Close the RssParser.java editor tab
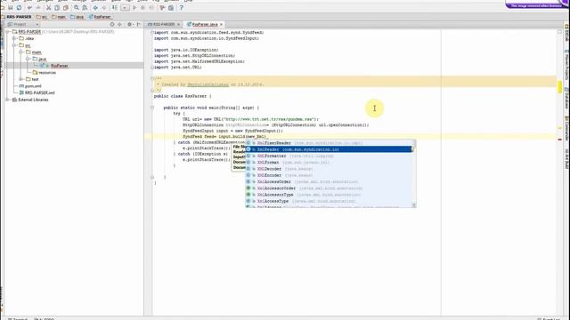 click(221, 24)
